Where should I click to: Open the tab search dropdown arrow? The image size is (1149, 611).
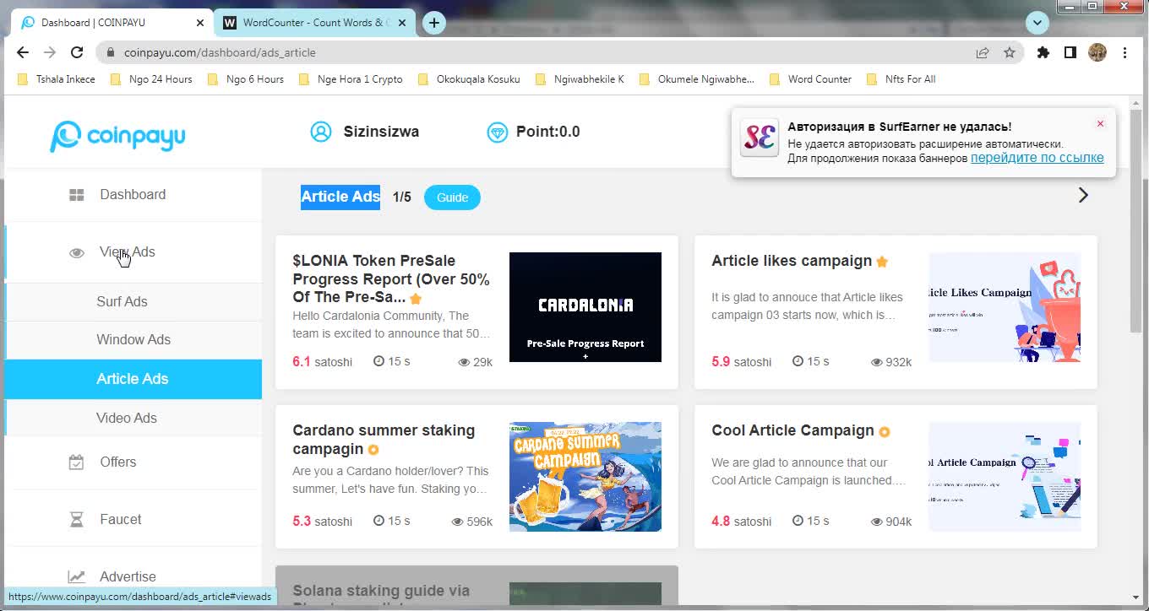tap(1037, 23)
